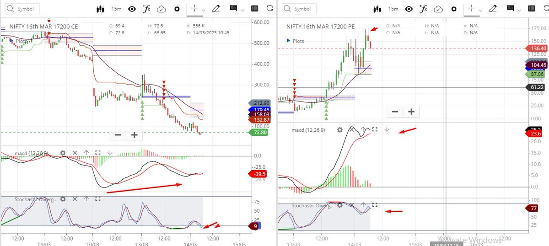Viewport: 549px width, 246px height.
Task: Open chart settings gear in right toolbar
Action: tap(453, 9)
